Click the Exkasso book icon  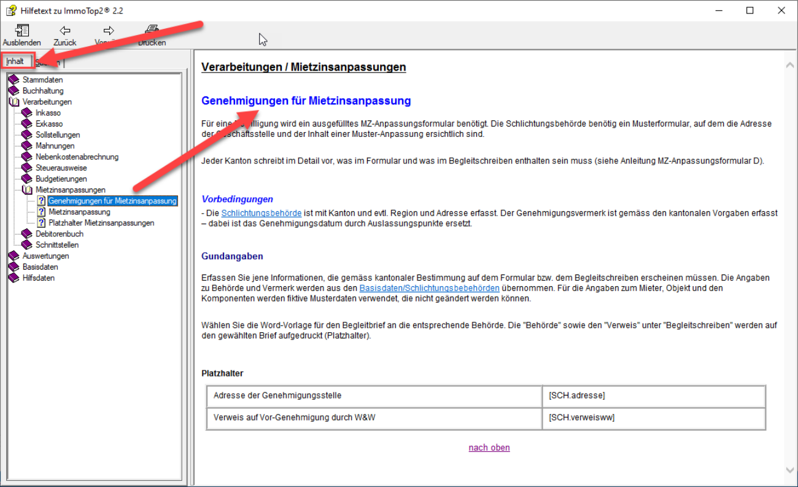(27, 124)
